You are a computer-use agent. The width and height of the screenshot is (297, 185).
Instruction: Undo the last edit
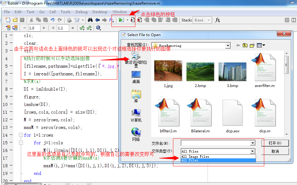pos(53,20)
